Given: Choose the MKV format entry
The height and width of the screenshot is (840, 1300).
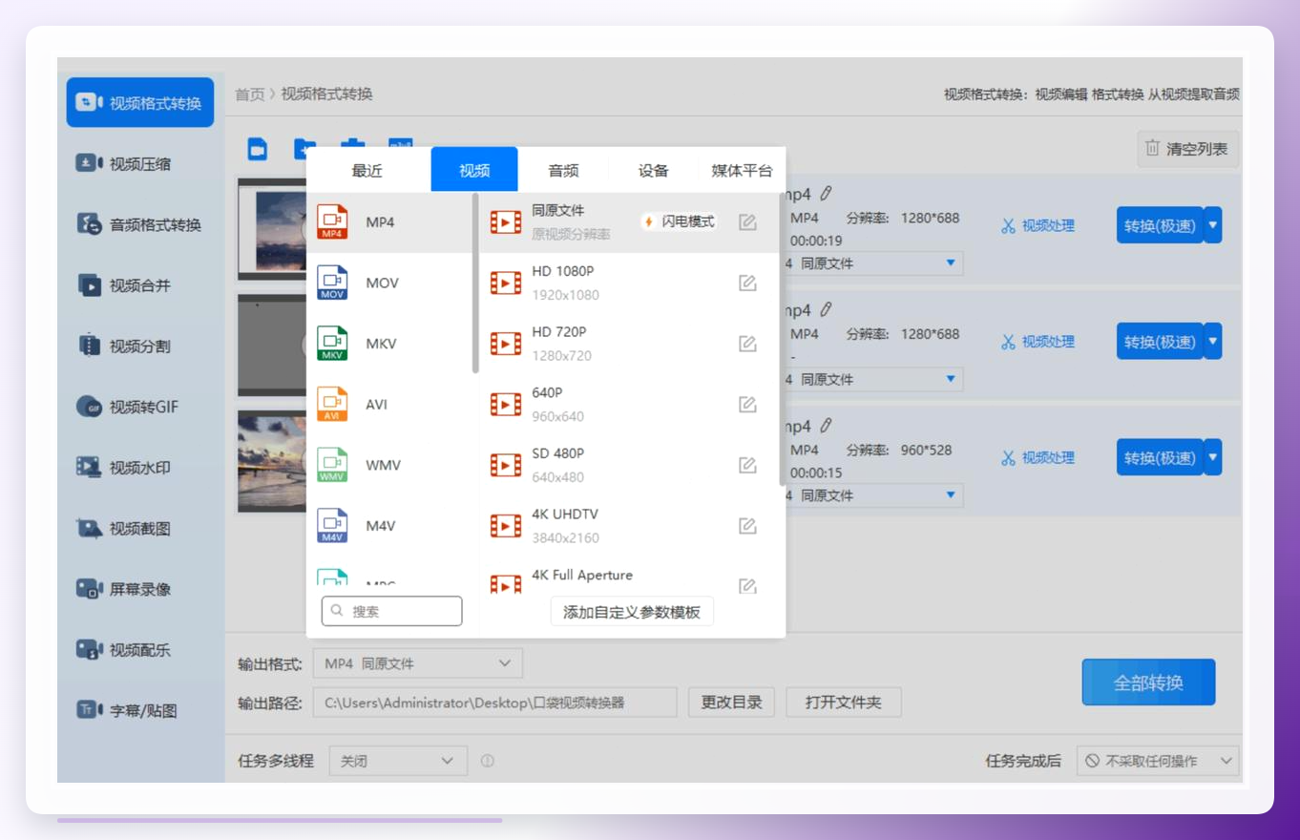Looking at the screenshot, I should click(x=389, y=344).
